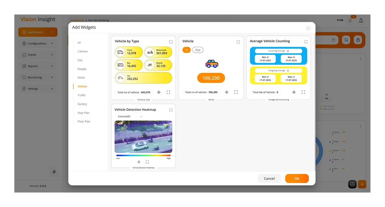
Task: Click the Dashboards breadcrumb link
Action: tap(77, 20)
